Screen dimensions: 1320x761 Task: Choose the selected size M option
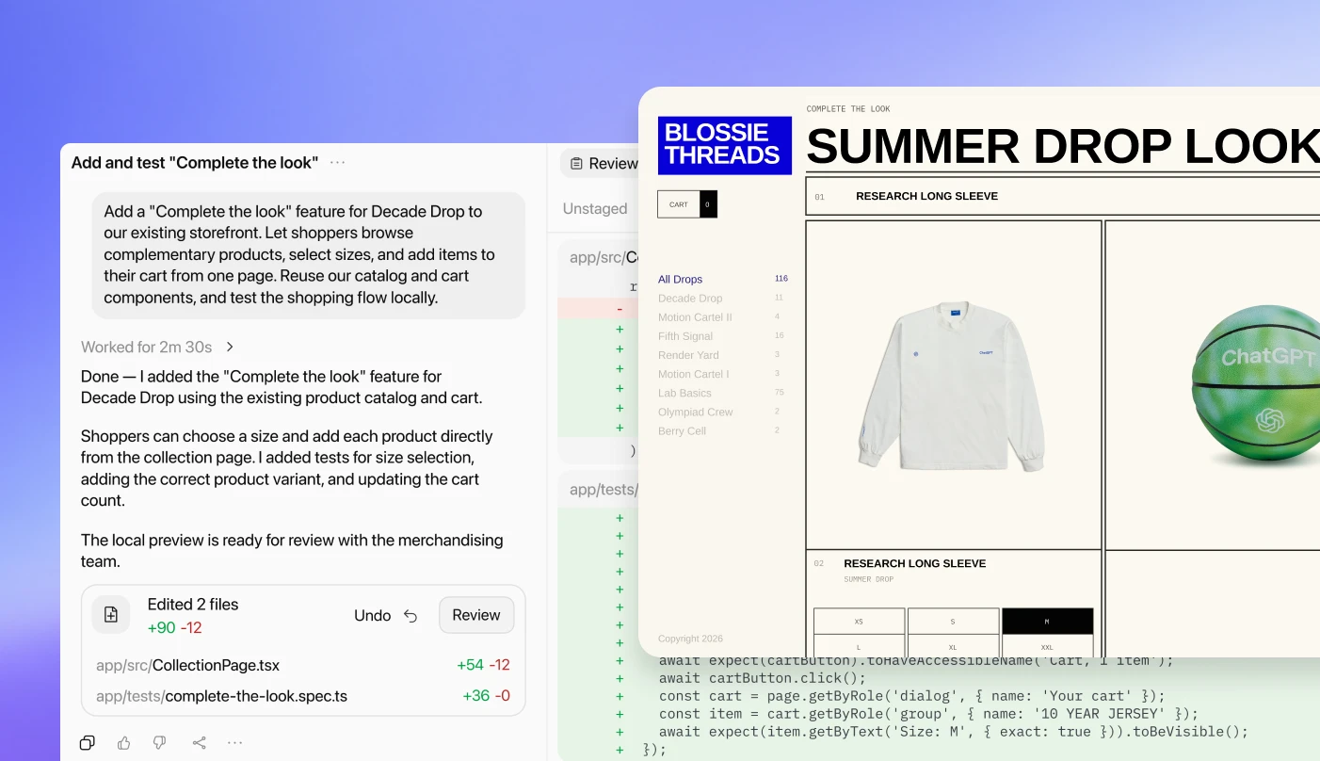click(x=1047, y=622)
